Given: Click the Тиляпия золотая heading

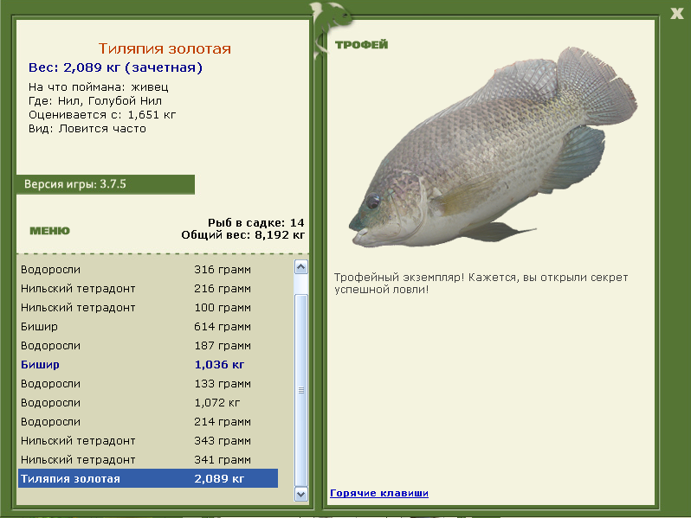Looking at the screenshot, I should [165, 48].
